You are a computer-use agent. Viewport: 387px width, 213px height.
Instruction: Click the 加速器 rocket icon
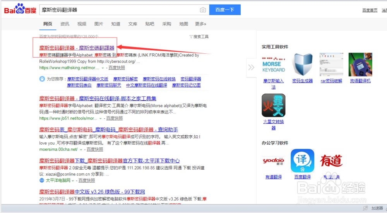point(366,208)
